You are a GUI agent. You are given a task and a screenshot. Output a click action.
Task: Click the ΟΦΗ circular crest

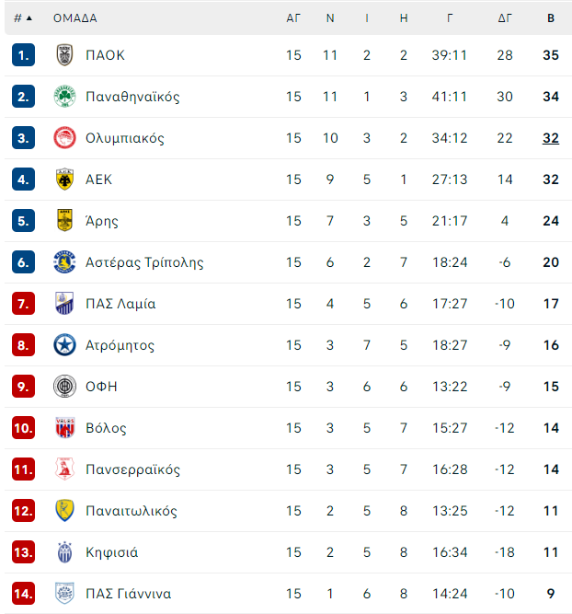[x=64, y=387]
